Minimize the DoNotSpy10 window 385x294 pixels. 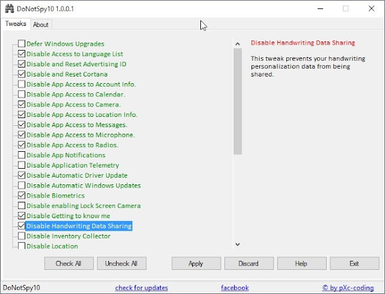click(320, 8)
